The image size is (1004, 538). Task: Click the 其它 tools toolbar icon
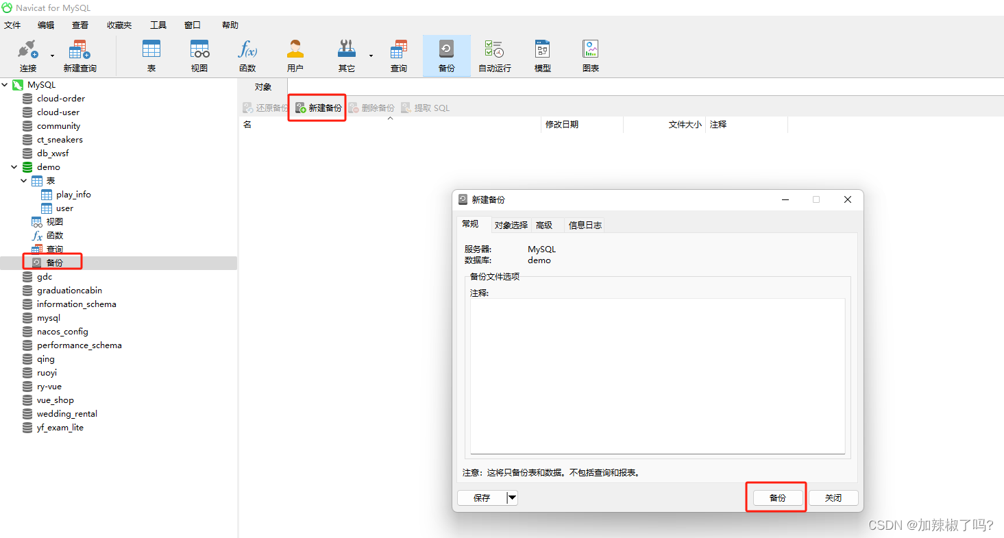[347, 56]
